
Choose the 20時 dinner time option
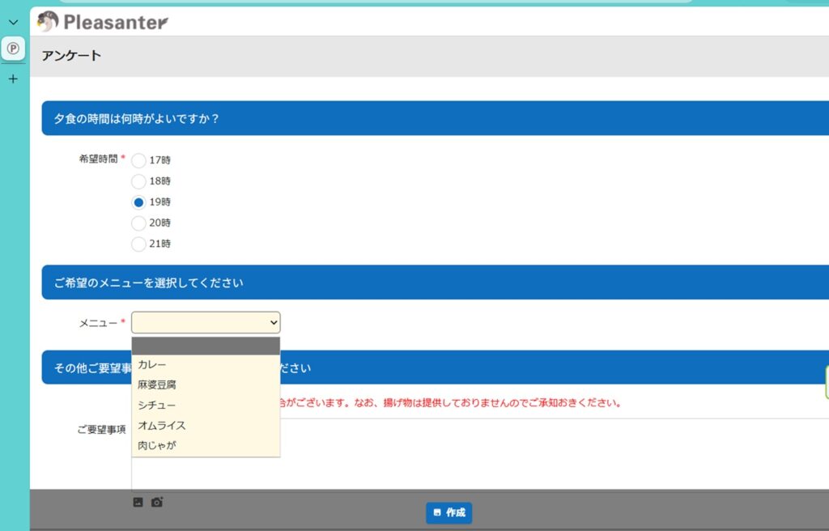coord(138,223)
